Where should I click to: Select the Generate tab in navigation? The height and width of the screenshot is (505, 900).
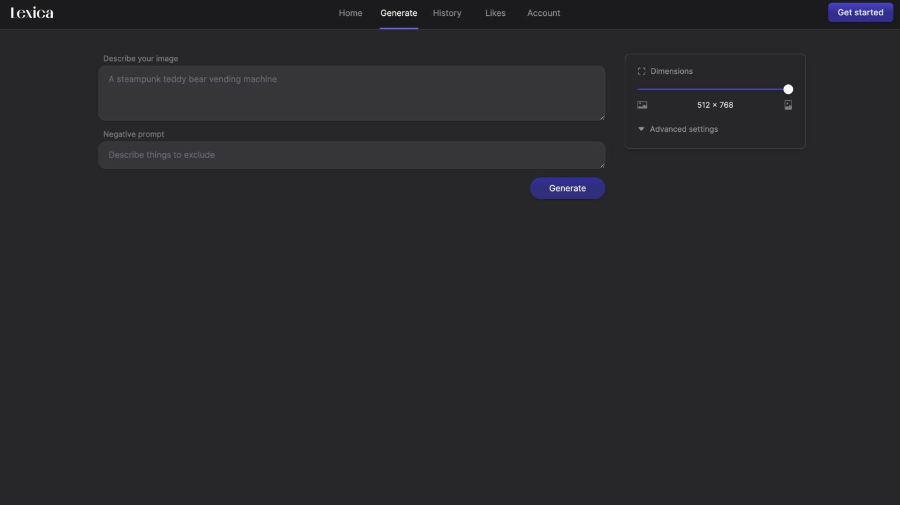pos(398,13)
